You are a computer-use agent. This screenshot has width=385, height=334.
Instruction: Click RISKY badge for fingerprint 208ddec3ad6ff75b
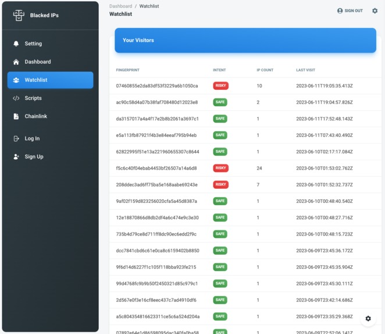tap(221, 185)
